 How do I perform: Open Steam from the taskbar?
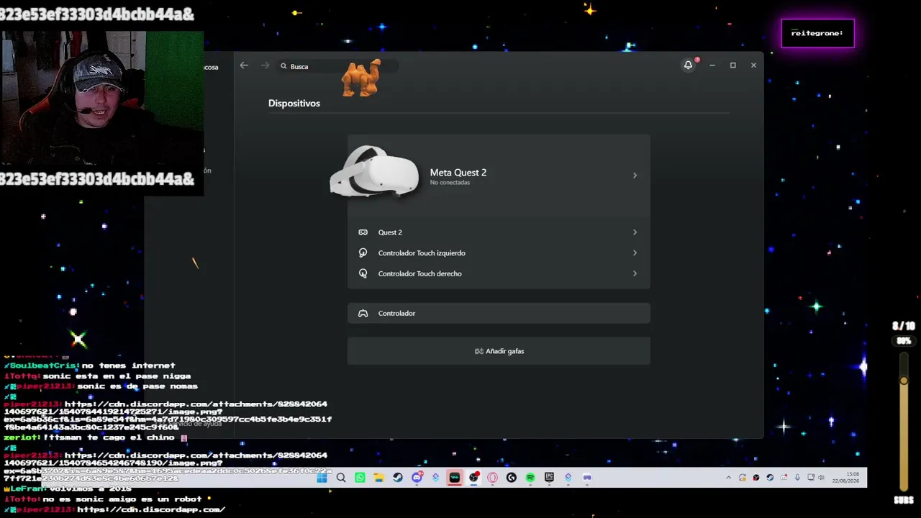pos(398,477)
